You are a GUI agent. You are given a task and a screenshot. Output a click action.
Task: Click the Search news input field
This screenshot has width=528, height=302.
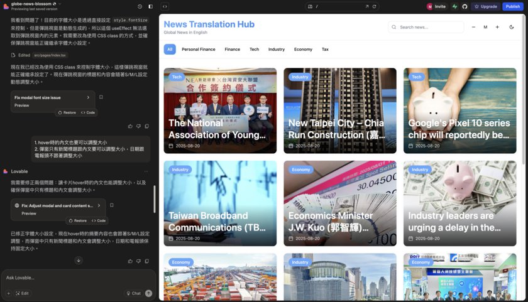point(426,27)
